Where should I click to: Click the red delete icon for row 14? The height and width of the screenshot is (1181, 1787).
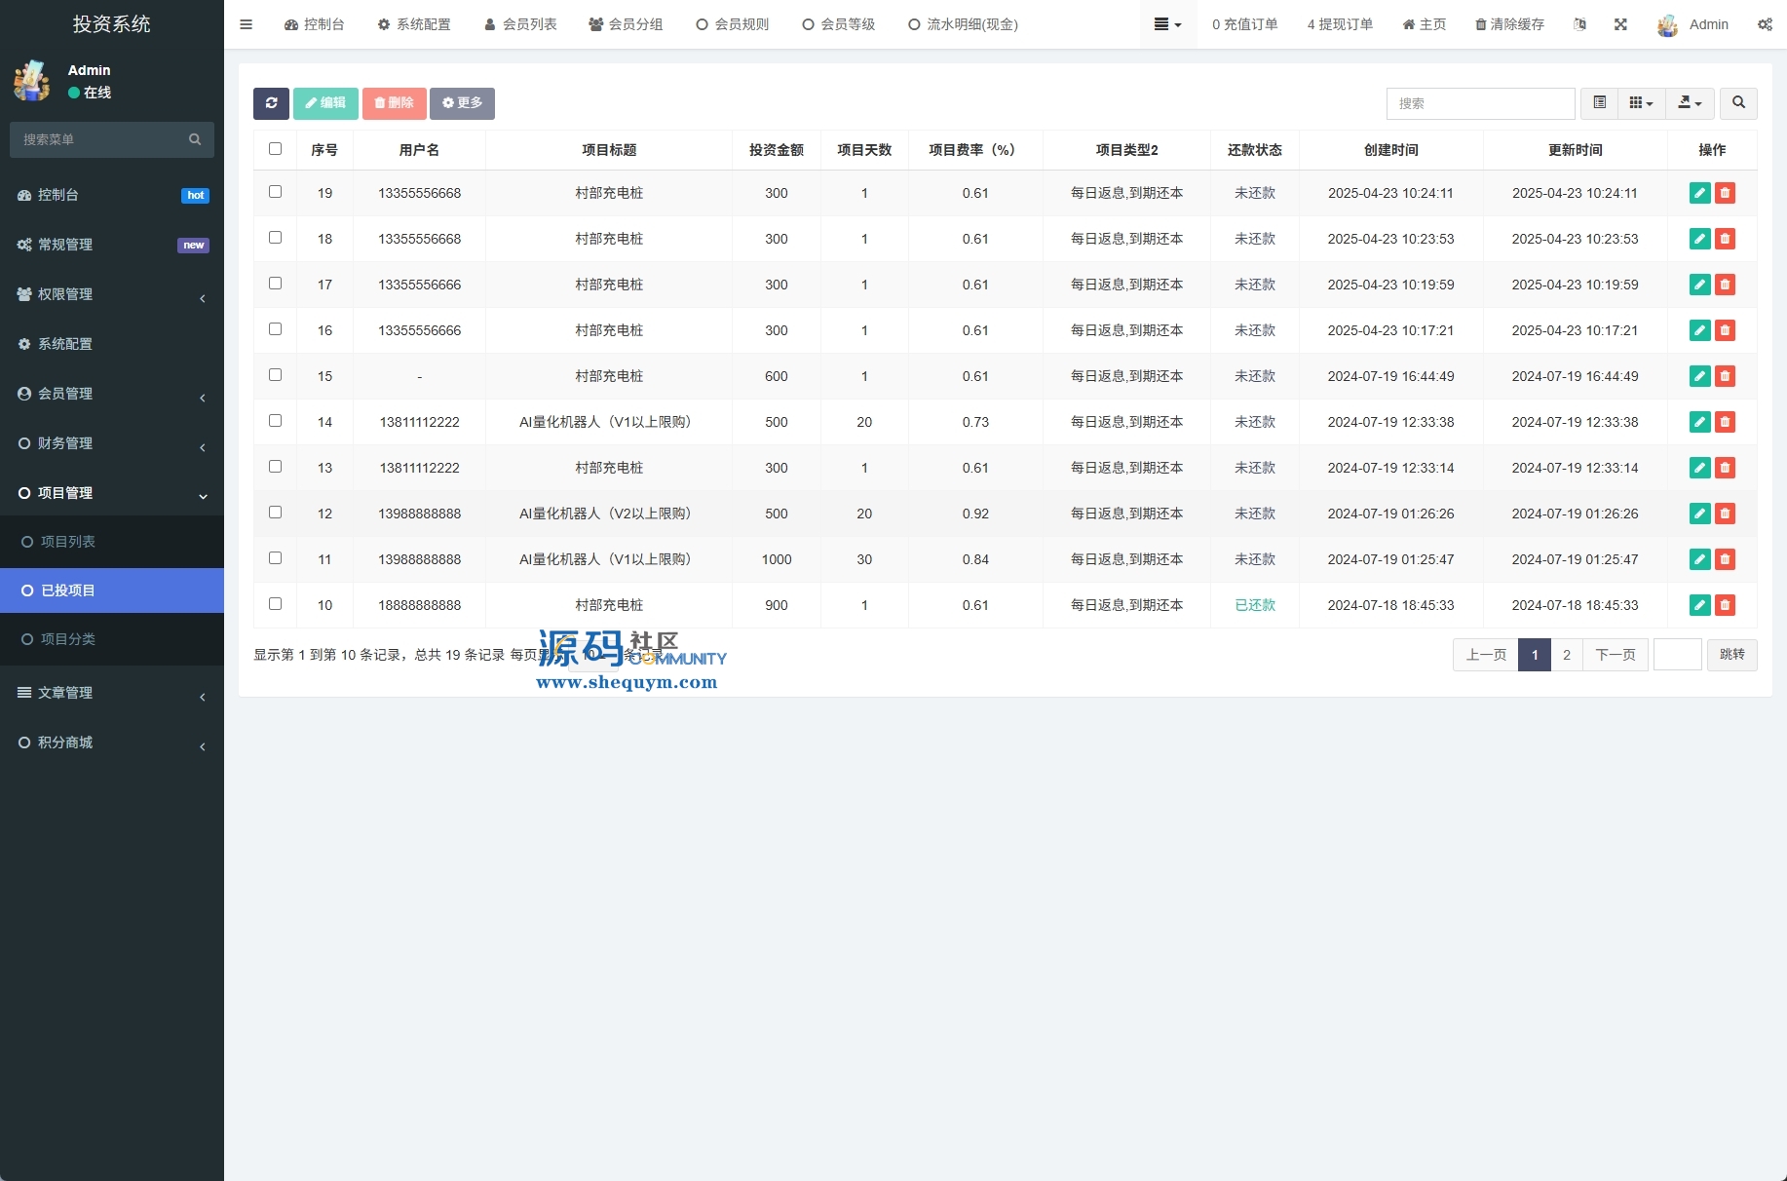pos(1725,422)
